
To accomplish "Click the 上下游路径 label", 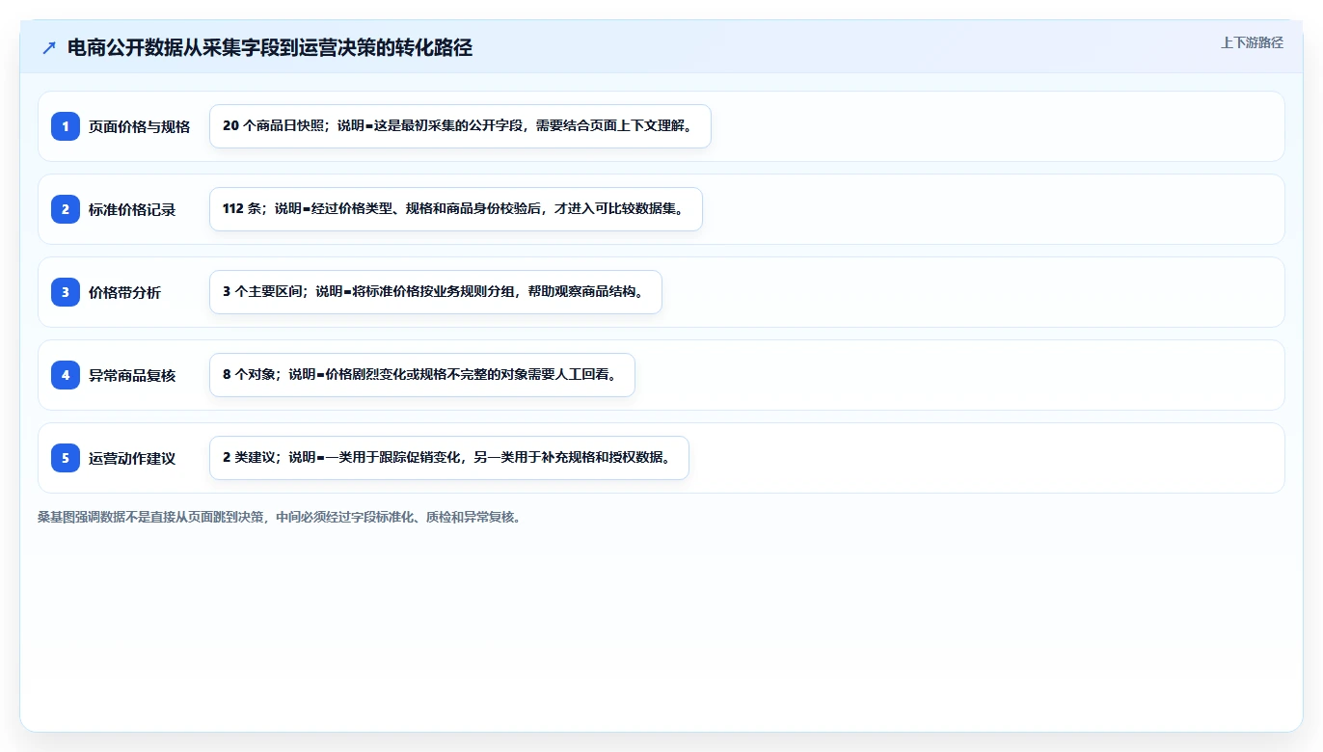I will pyautogui.click(x=1252, y=42).
